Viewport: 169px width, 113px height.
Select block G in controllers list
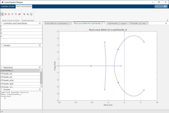(x=21, y=33)
